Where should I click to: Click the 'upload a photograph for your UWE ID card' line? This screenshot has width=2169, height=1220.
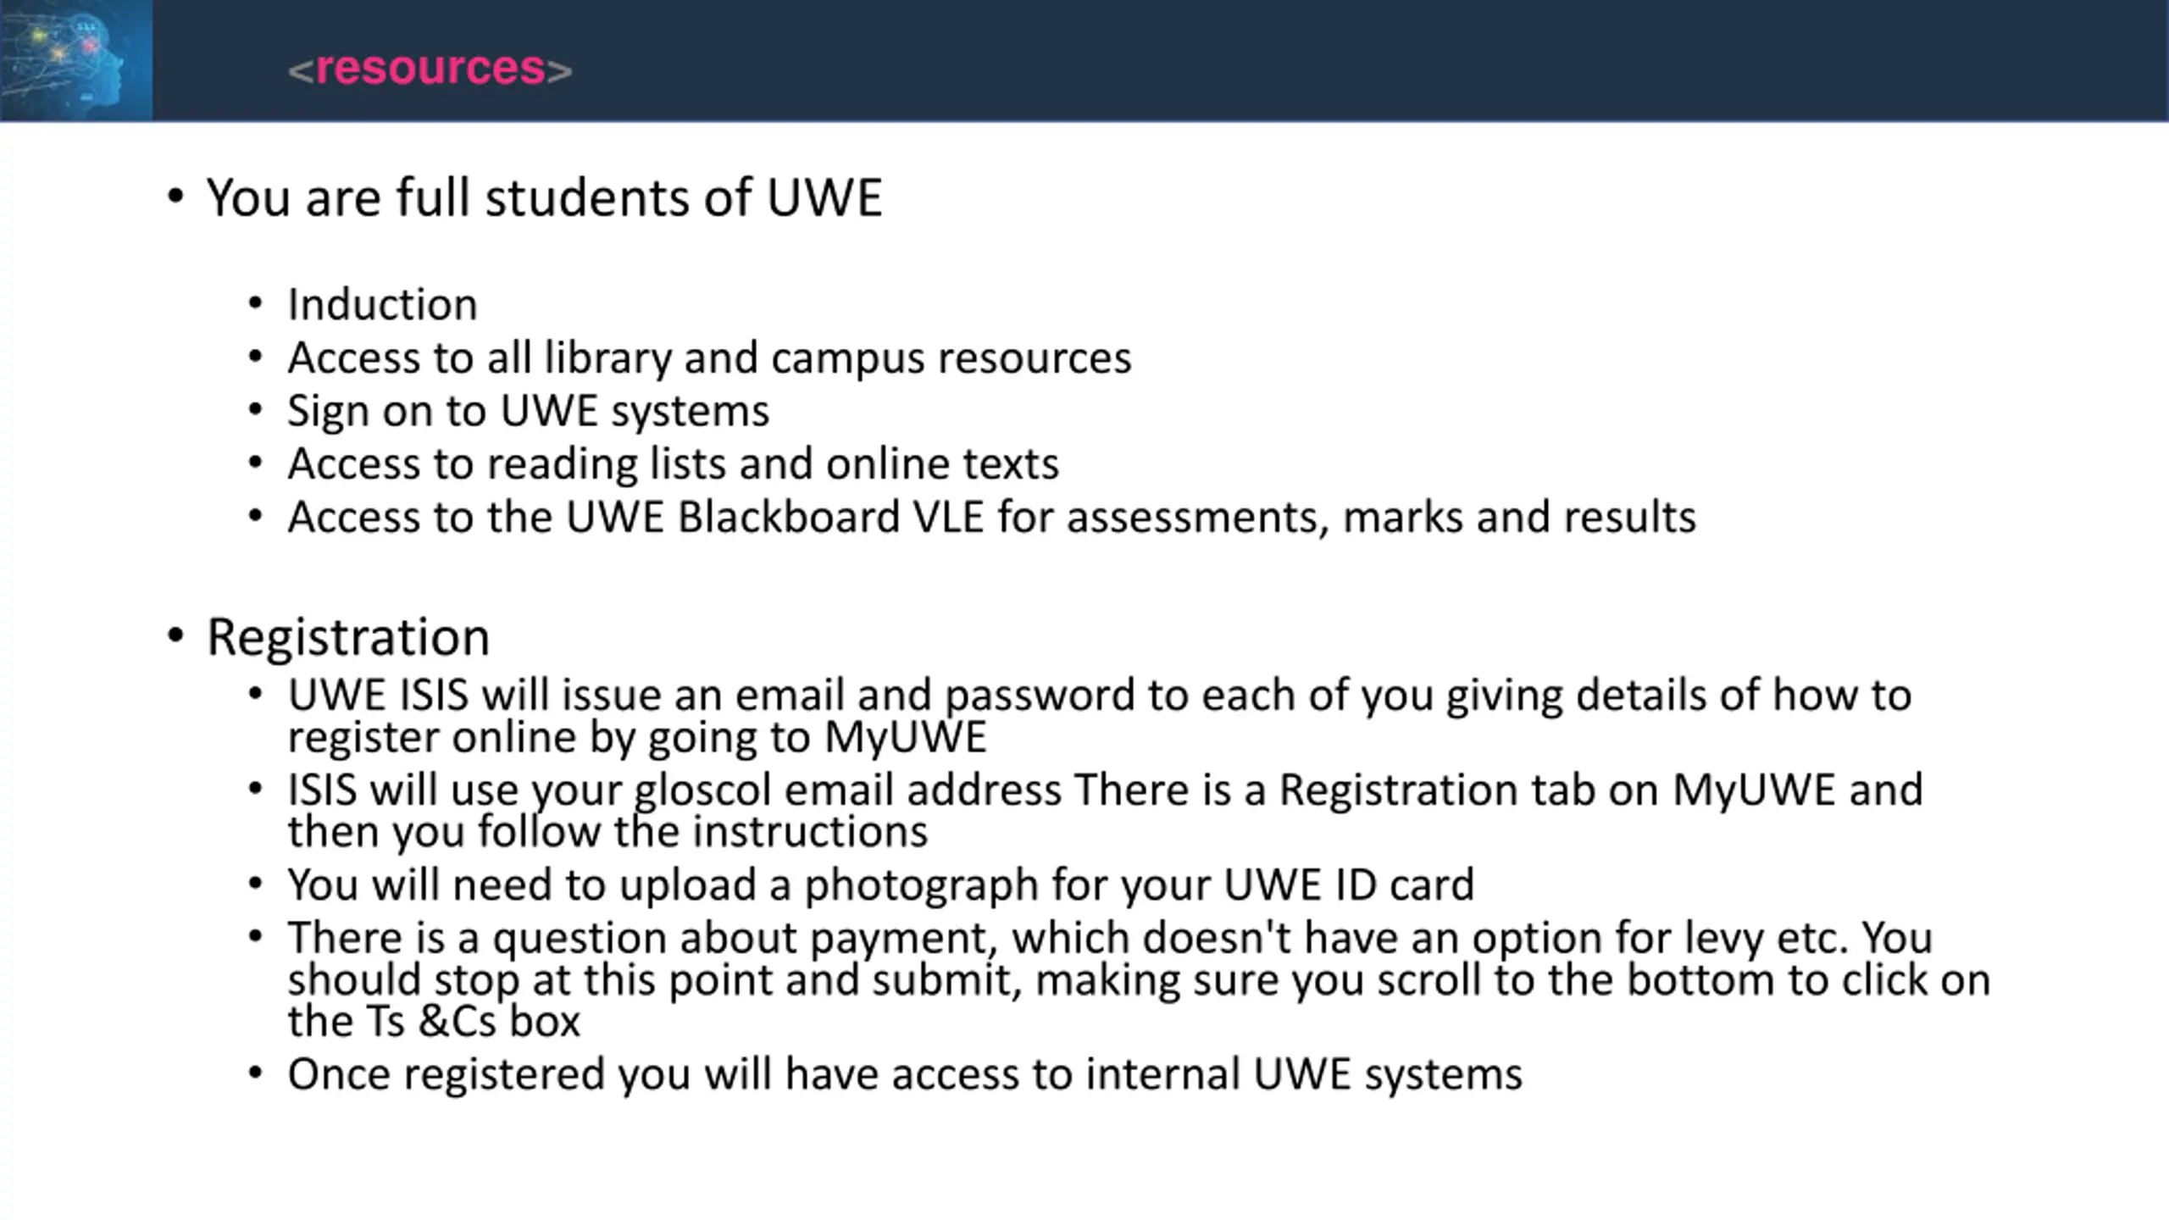881,884
